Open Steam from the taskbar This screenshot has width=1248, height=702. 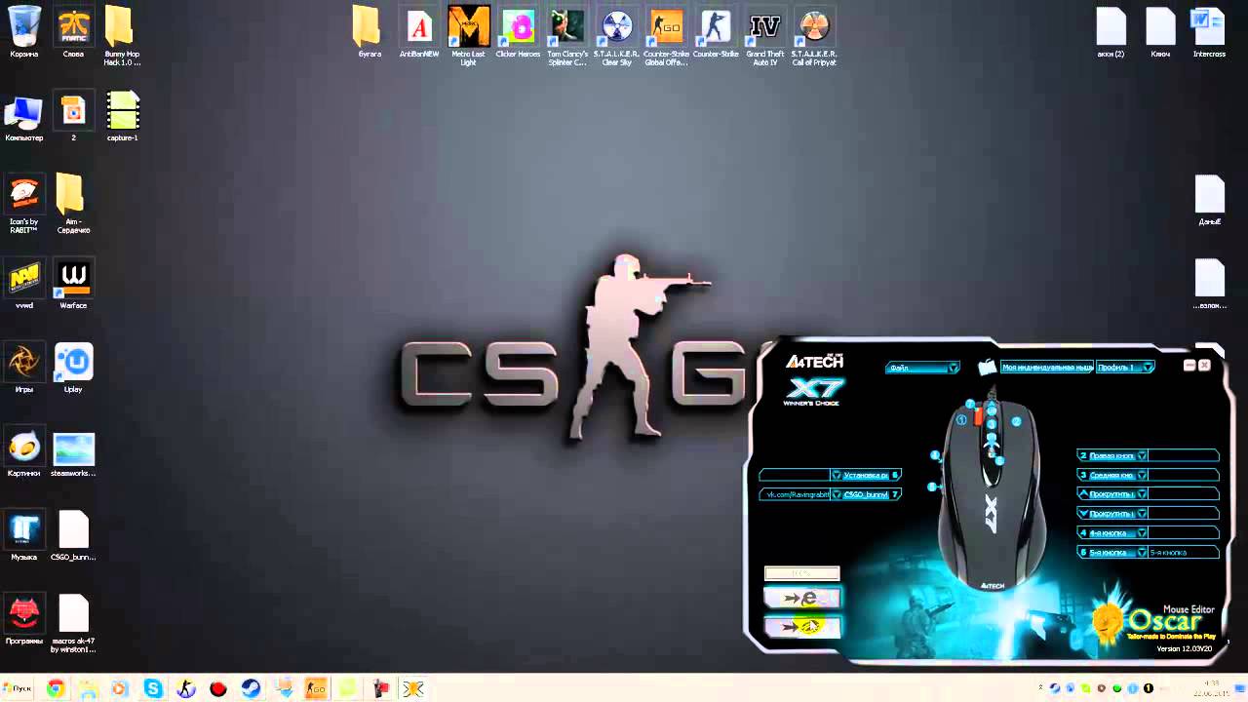tap(251, 688)
